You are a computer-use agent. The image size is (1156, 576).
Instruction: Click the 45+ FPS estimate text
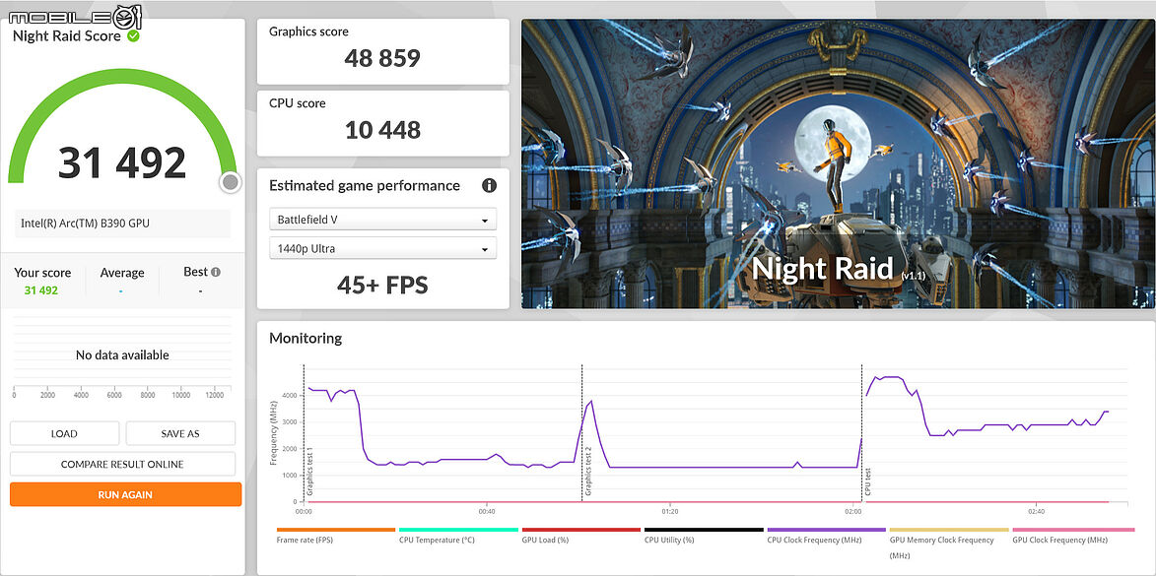point(382,285)
